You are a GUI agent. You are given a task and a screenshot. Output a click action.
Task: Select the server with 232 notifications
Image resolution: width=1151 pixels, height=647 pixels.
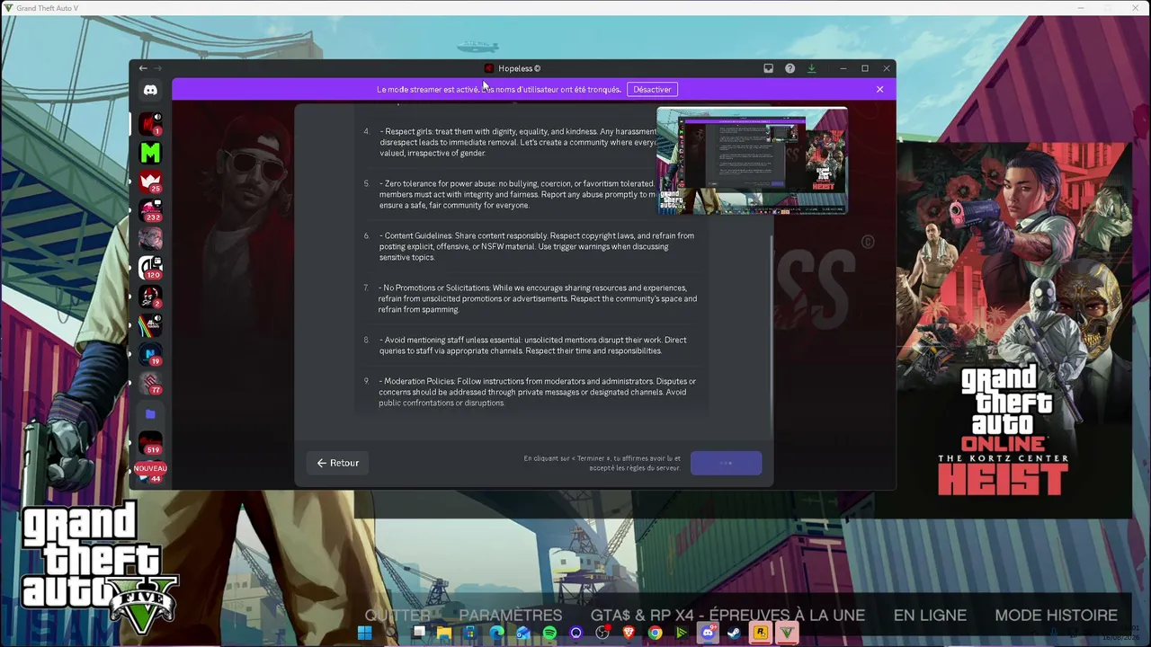(150, 210)
